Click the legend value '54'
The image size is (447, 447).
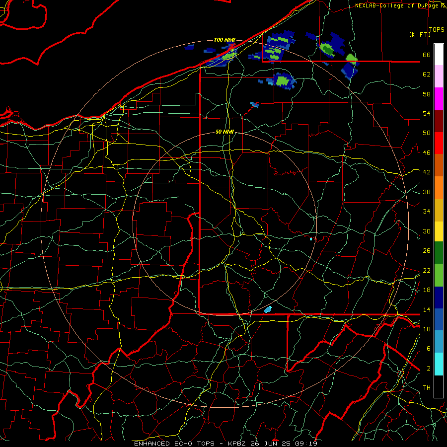pyautogui.click(x=427, y=113)
